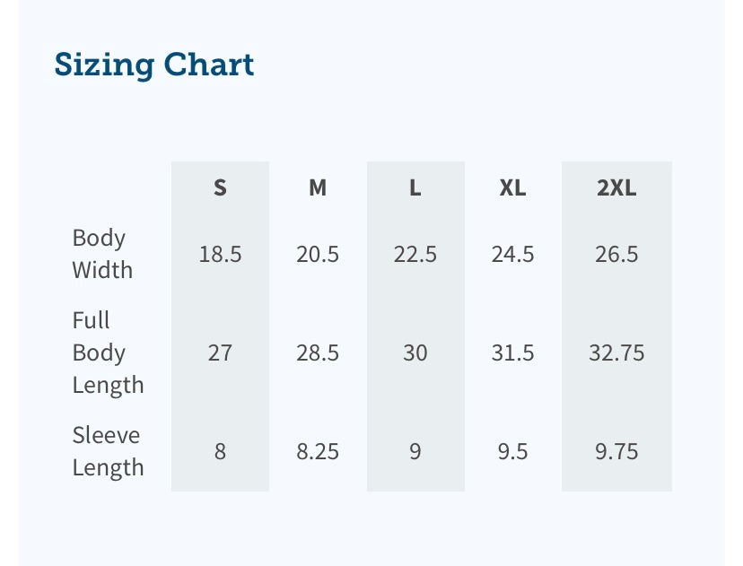
Task: Click the 18.5 body width value
Action: [x=220, y=255]
